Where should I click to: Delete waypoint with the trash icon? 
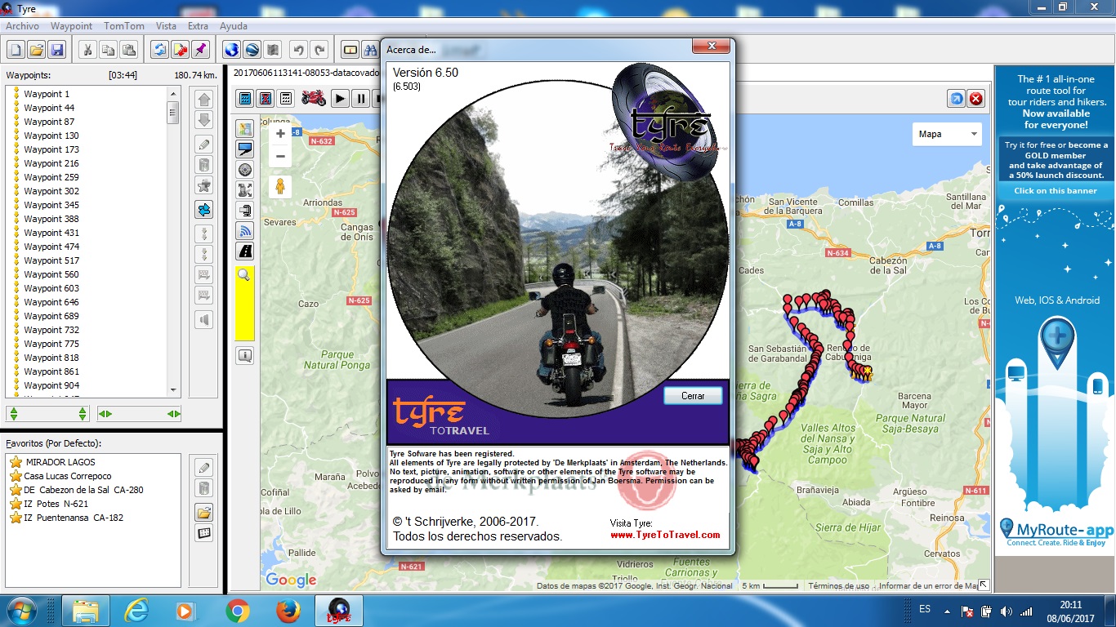pyautogui.click(x=204, y=165)
